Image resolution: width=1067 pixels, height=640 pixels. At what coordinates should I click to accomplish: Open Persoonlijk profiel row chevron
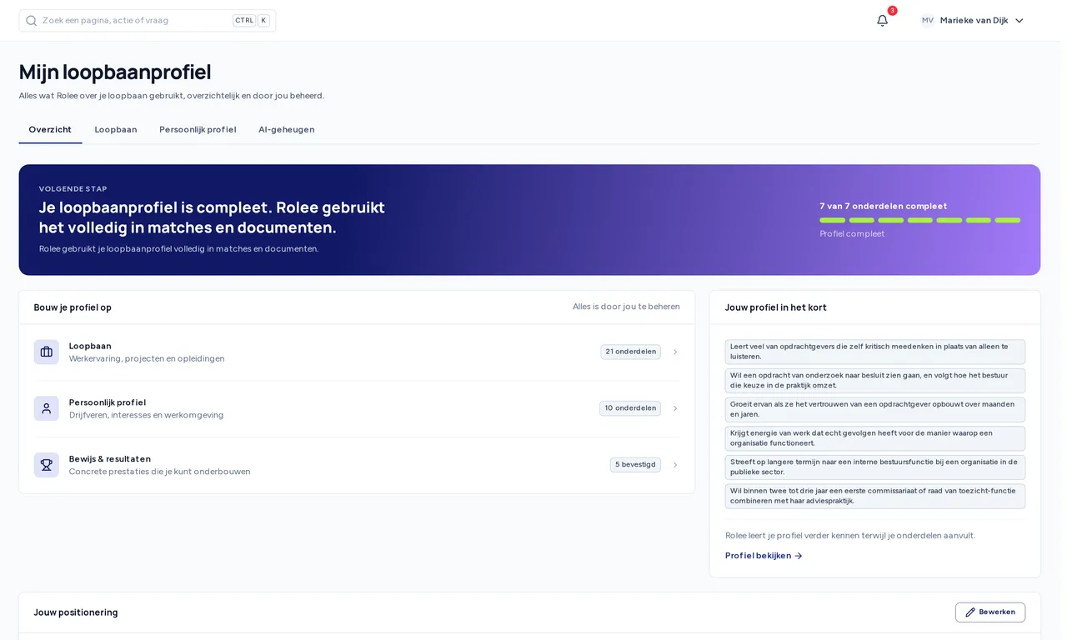click(675, 408)
